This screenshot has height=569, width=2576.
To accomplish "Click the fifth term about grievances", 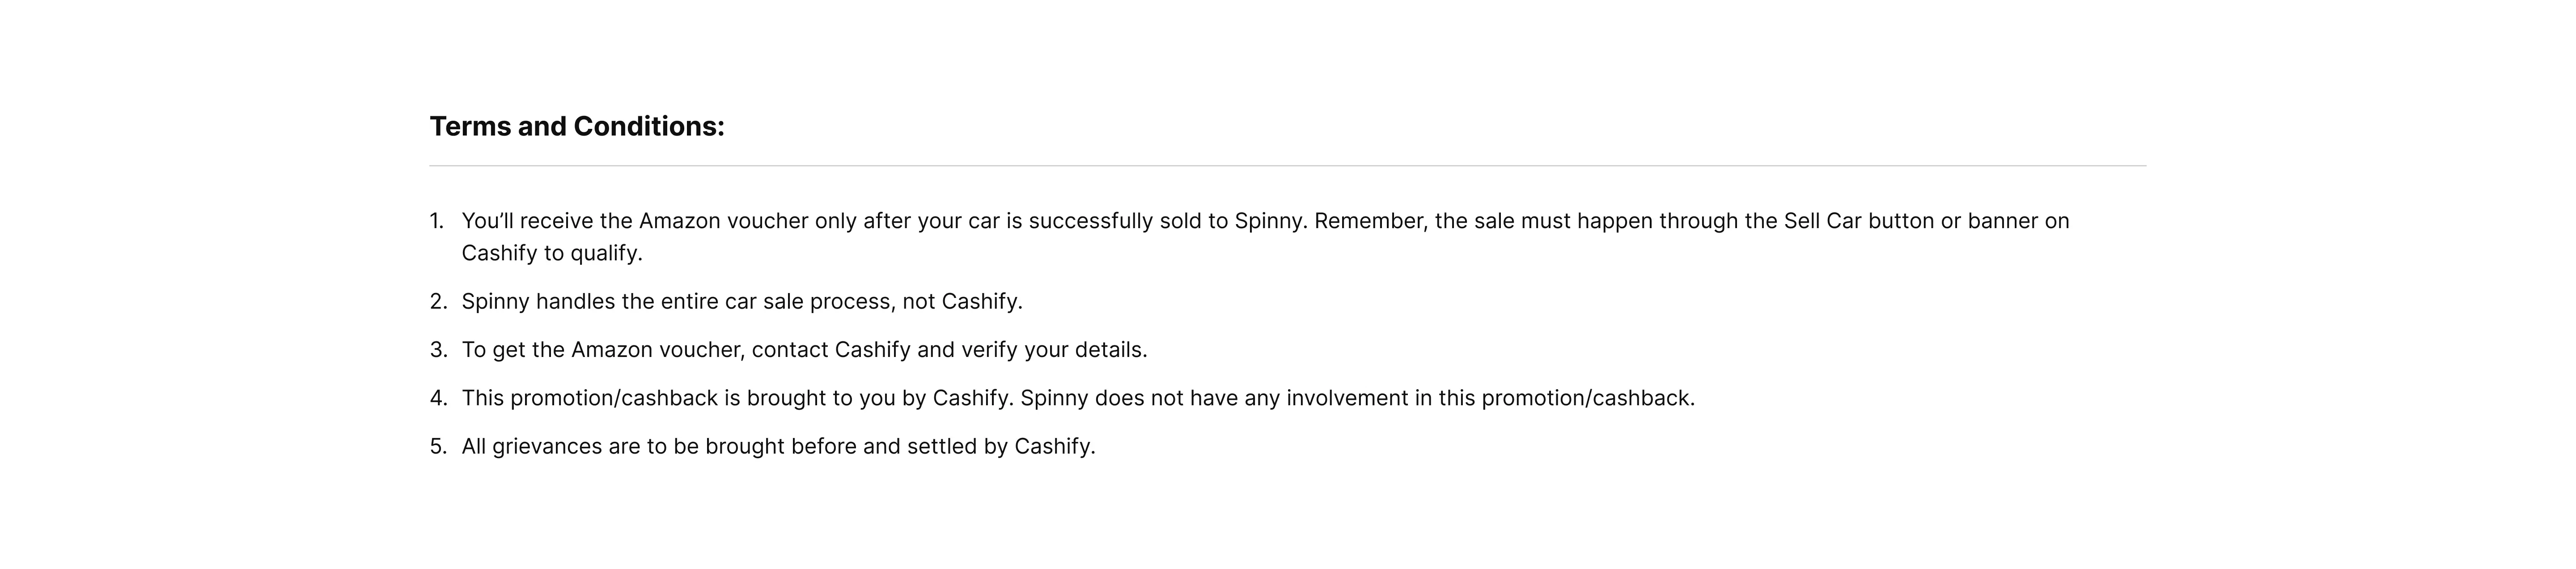I will [778, 446].
